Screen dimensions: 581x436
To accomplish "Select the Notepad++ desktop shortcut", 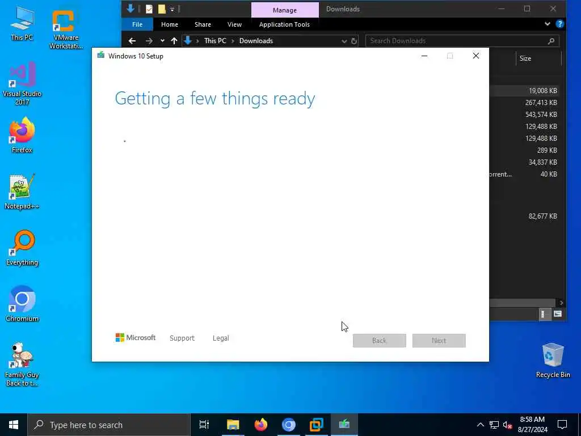I will pos(22,191).
